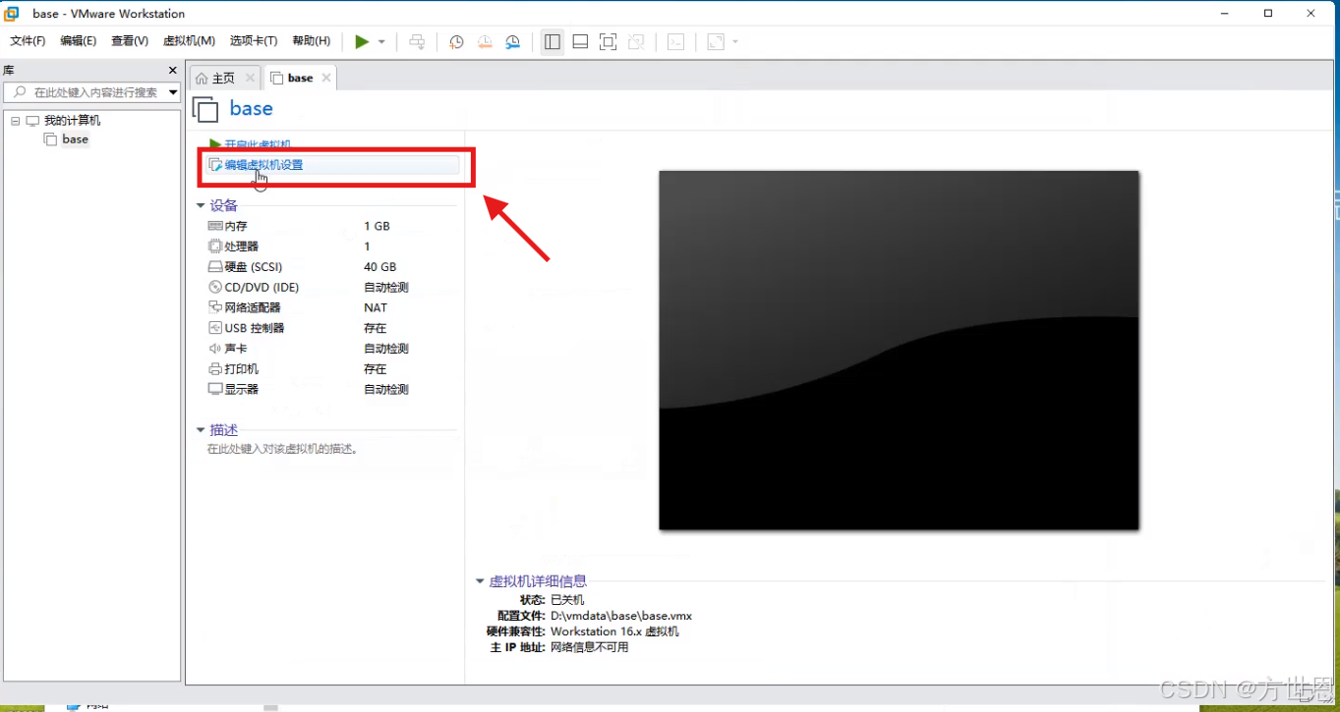Click the VMware Workstation title bar icon

(12, 13)
